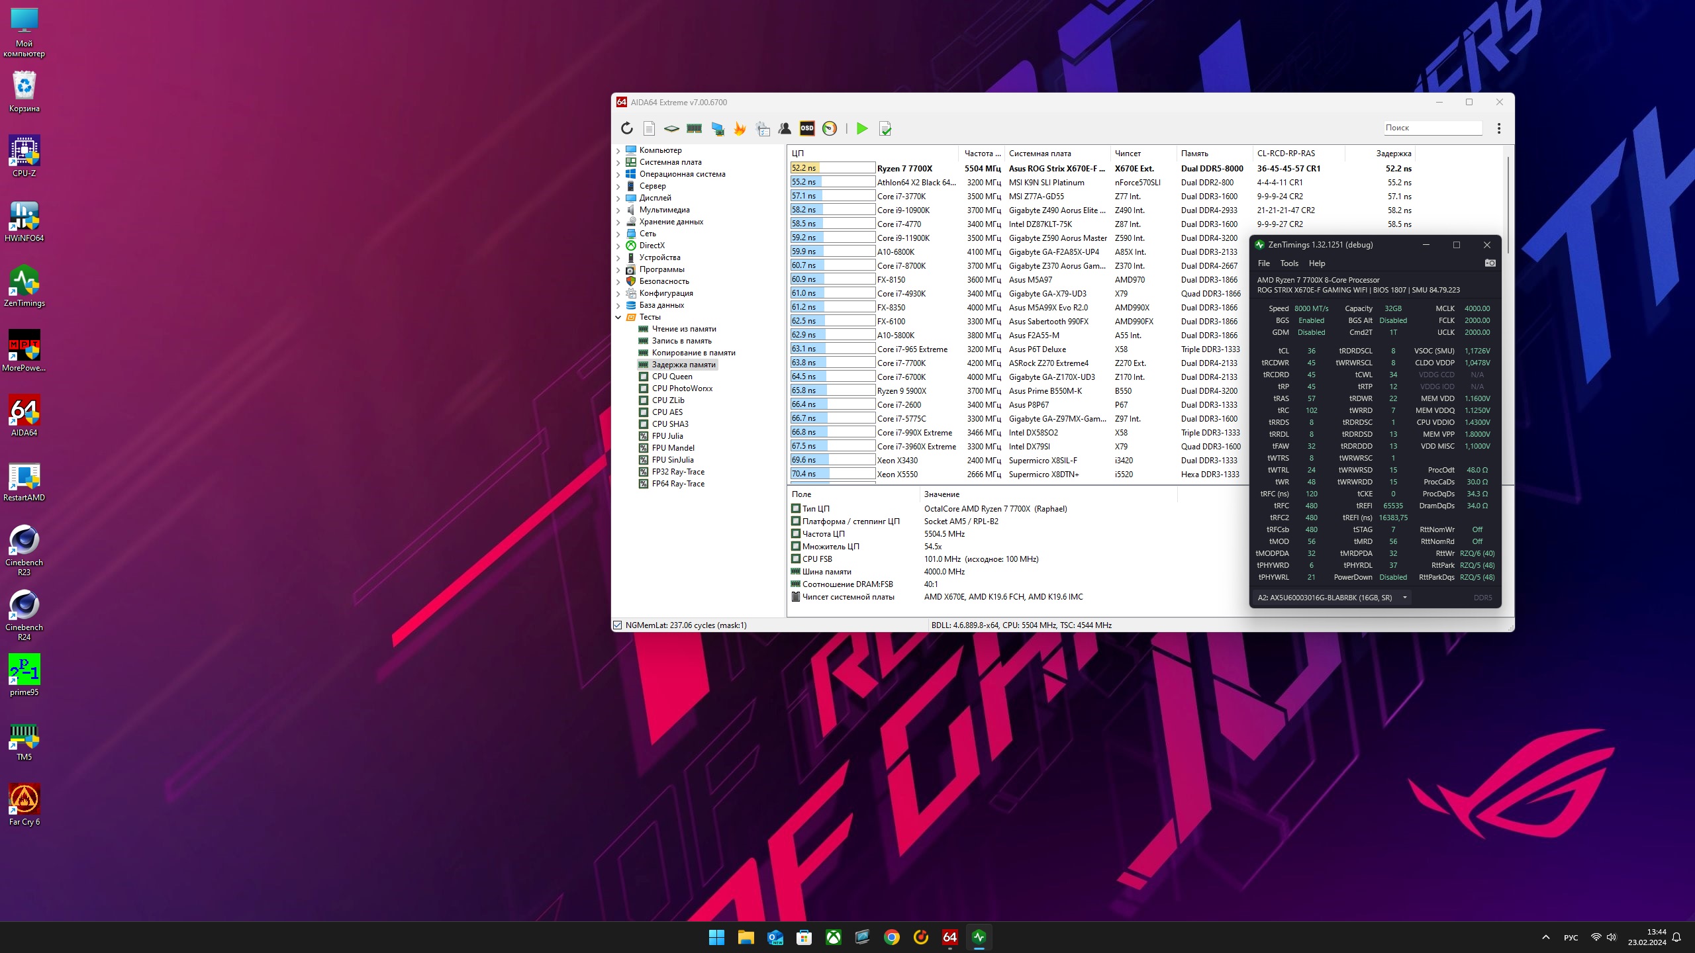Sort by the Задержка column header
The width and height of the screenshot is (1695, 953).
(x=1393, y=154)
